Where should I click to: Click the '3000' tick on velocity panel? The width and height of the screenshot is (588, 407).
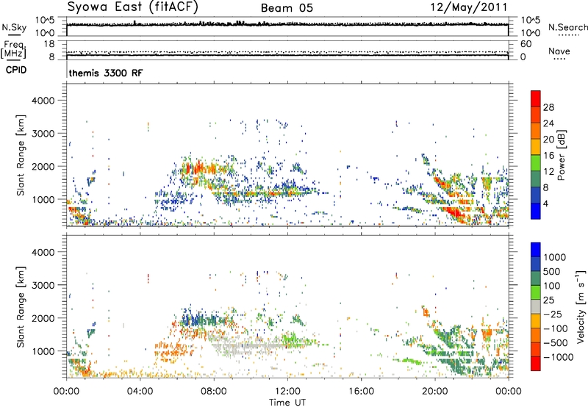pyautogui.click(x=43, y=285)
